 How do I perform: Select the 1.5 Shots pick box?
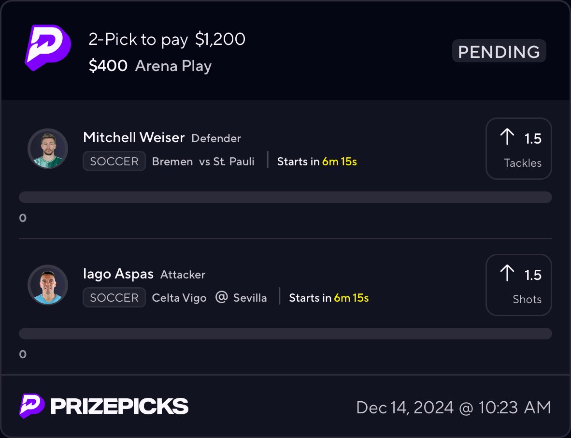coord(518,285)
